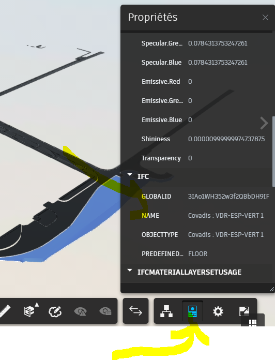Toggle the Properties panel toolbar icon
The height and width of the screenshot is (360, 275).
192,311
